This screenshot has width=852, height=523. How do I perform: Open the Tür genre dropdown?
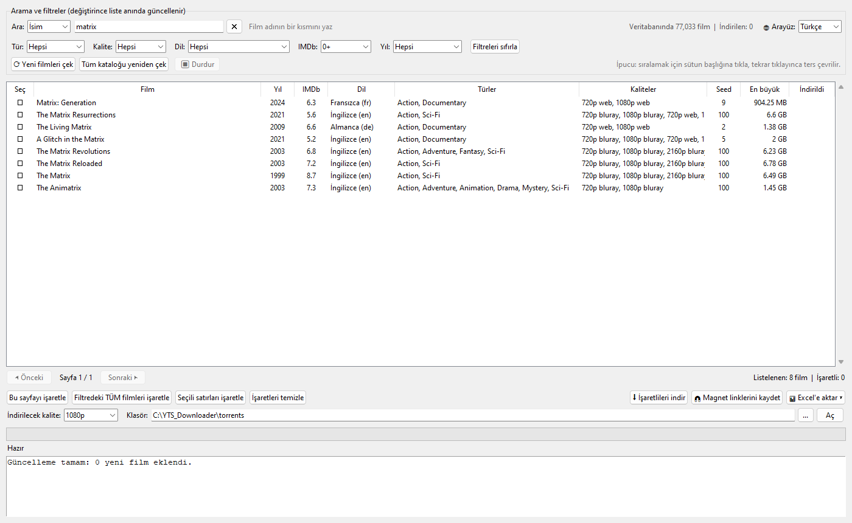click(x=55, y=47)
